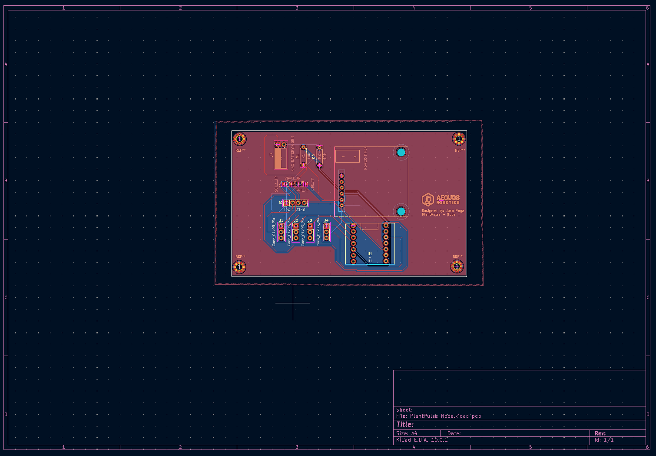Select the Aequos Robotics hexagon logo

pos(428,200)
